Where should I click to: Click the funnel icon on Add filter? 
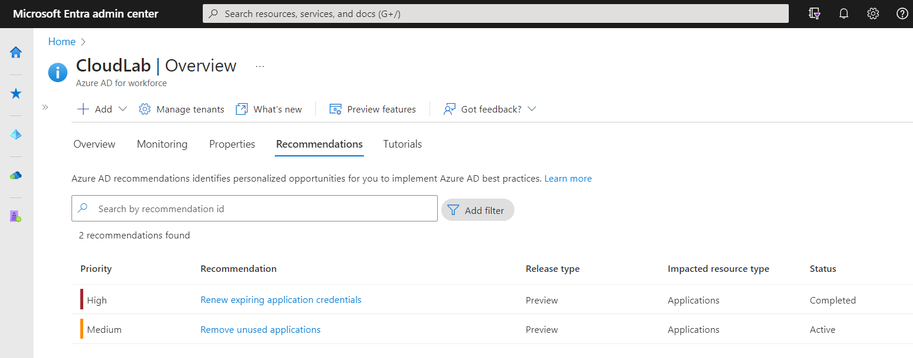point(452,210)
